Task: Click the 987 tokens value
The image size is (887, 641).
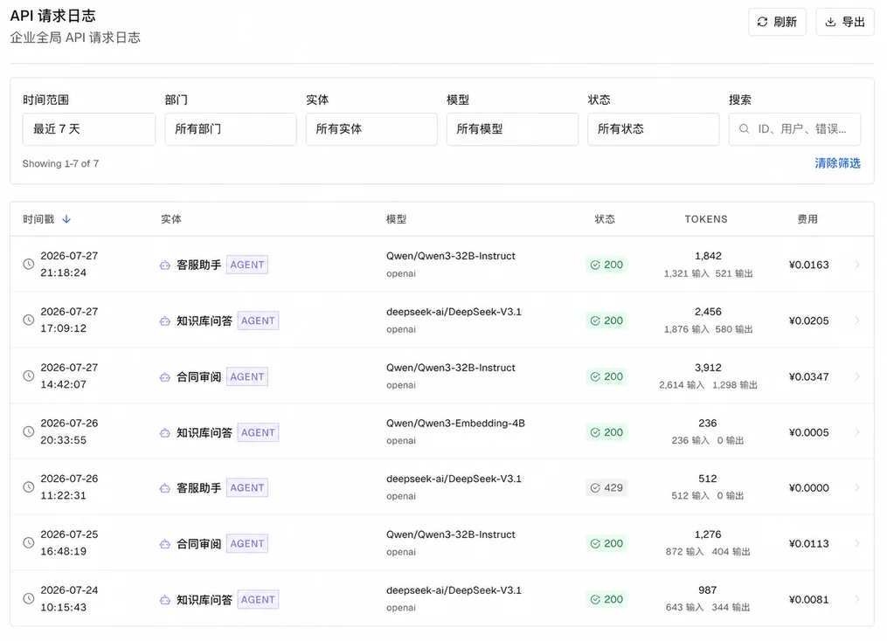Action: 707,590
